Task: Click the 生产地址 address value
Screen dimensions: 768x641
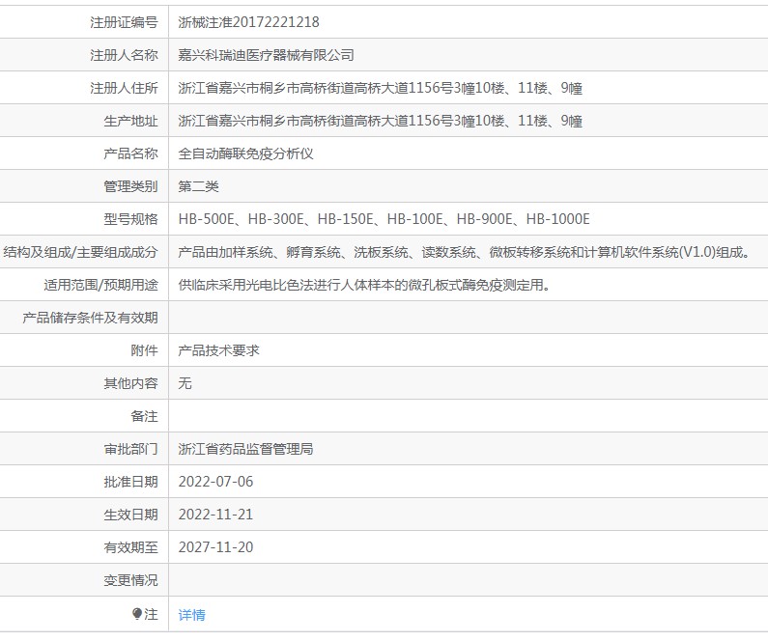Action: click(380, 121)
